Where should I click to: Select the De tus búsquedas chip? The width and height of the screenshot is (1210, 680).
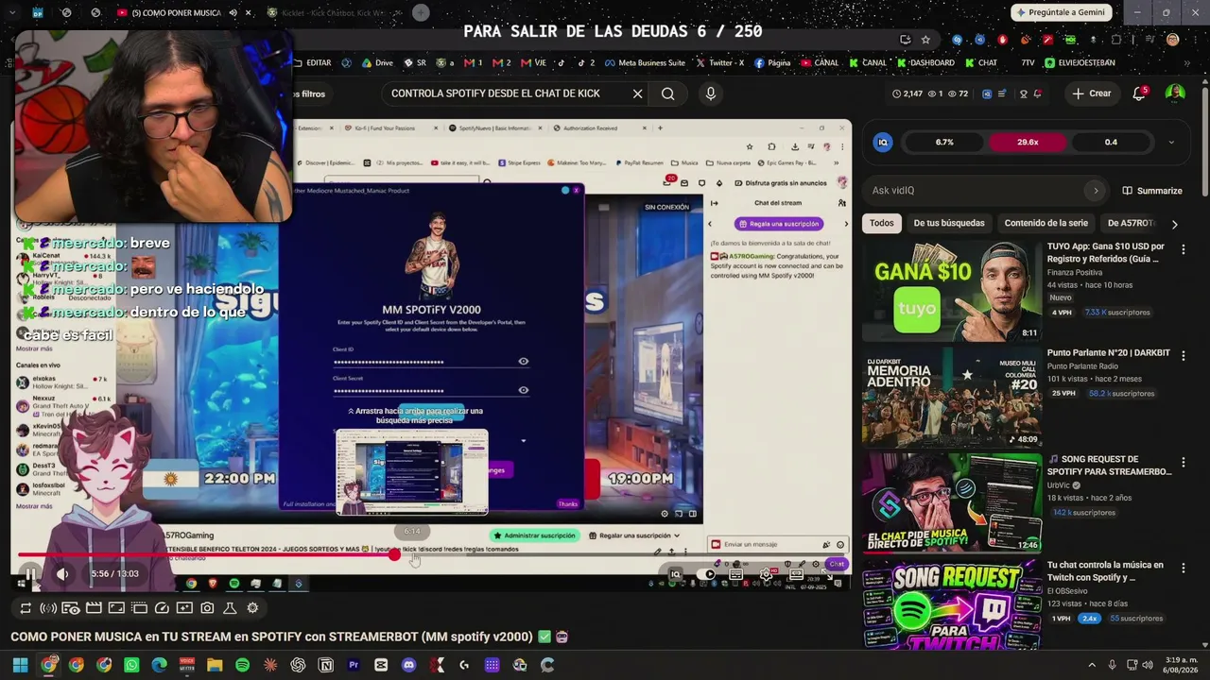click(x=949, y=224)
